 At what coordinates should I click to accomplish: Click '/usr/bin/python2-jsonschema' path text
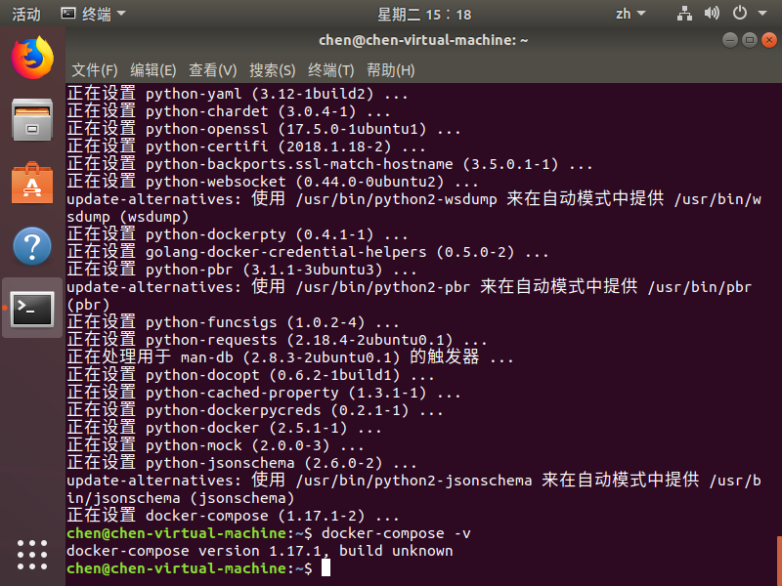(x=413, y=481)
